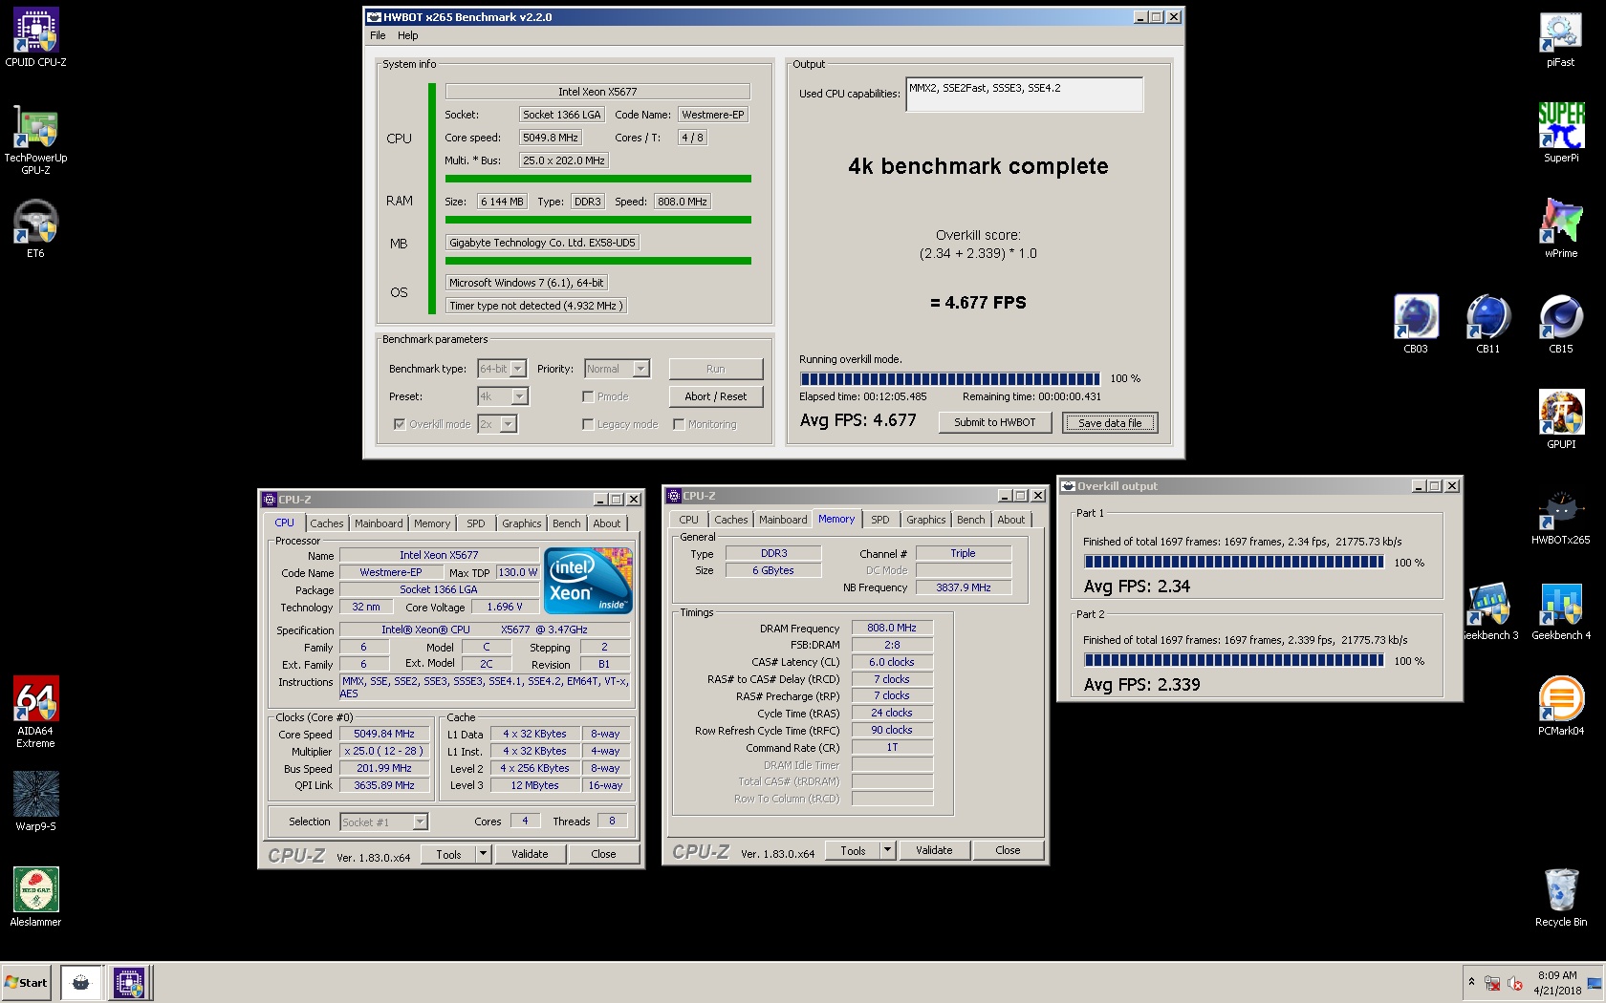Screen dimensions: 1606x1003
Task: Open AIDA64 Extreme desktop icon
Action: [35, 713]
